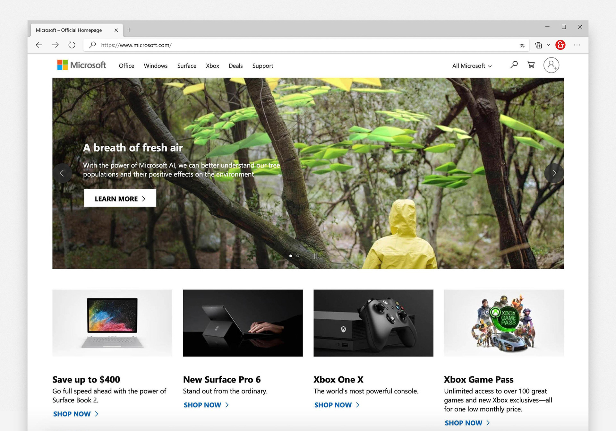Minimize the browser window
The width and height of the screenshot is (616, 431).
pyautogui.click(x=547, y=27)
